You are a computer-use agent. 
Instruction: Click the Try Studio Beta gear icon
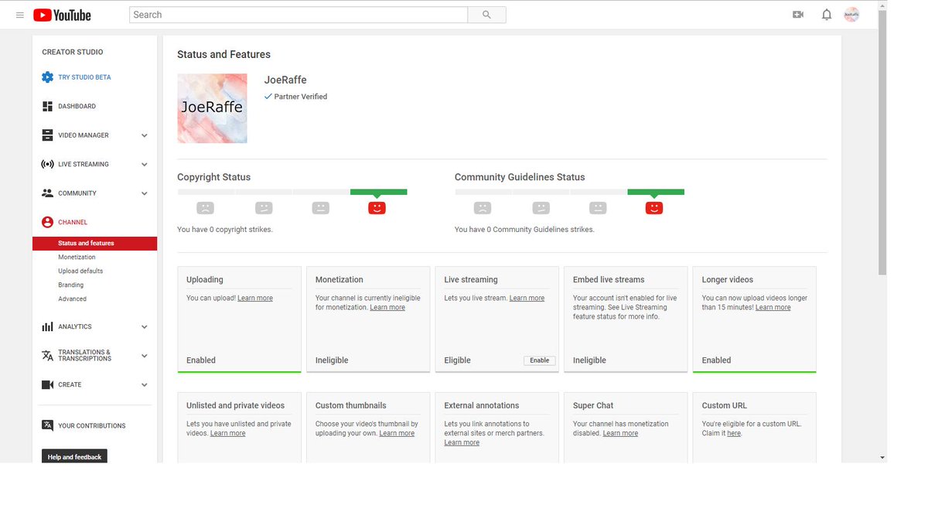(x=47, y=77)
